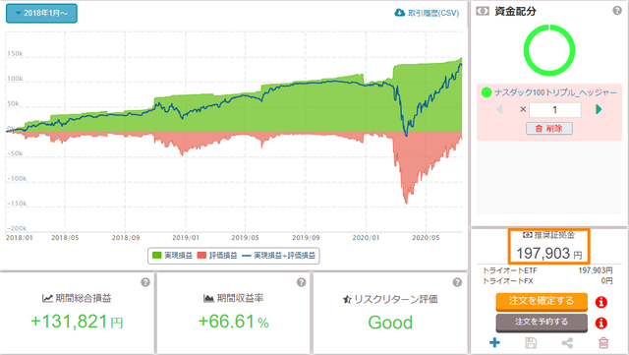629x355 pixels.
Task: Click the 2020/05 axis label
Action: tap(426, 238)
